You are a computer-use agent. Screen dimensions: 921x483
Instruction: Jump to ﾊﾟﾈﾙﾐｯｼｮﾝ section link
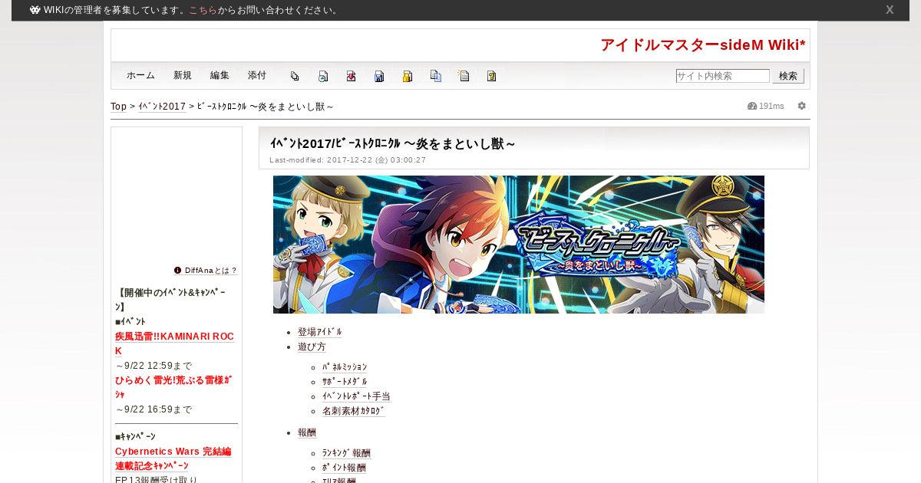point(345,367)
